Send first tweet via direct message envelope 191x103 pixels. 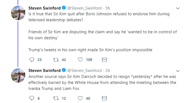tap(104, 60)
